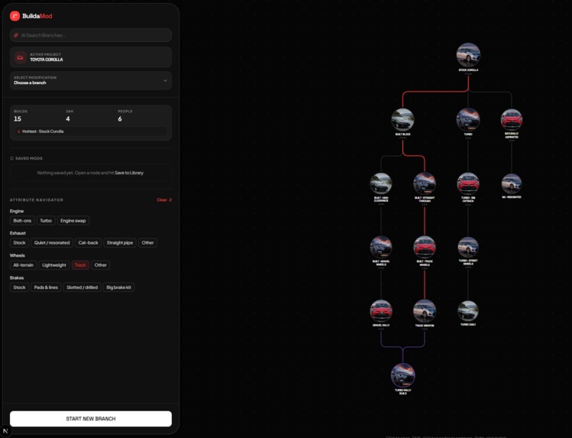Open the Select Modification branch dropdown

pos(91,80)
